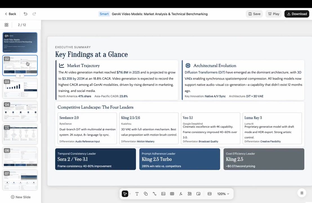Screen dimensions: 312x203
Task: Download the presentation
Action: 297,14
